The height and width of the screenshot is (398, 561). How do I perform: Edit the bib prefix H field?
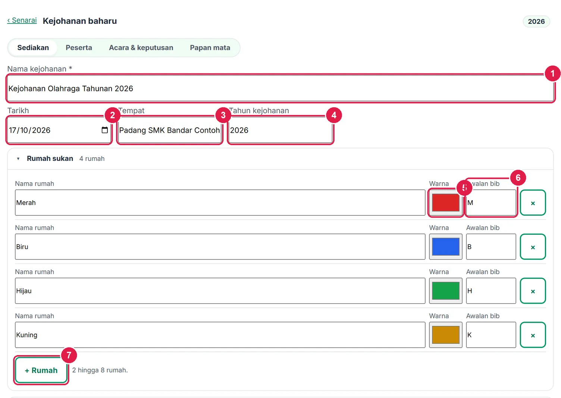[x=491, y=291]
